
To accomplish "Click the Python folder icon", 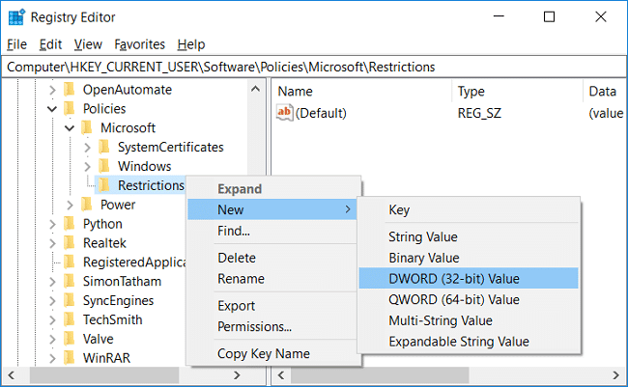I will [x=70, y=223].
